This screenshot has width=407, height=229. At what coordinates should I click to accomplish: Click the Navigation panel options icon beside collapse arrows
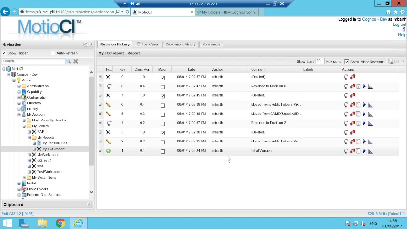[x=91, y=45]
